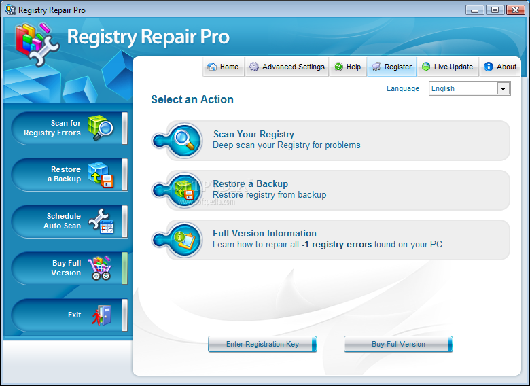
Task: Click the 'Select an Action' heading
Action: click(x=192, y=99)
